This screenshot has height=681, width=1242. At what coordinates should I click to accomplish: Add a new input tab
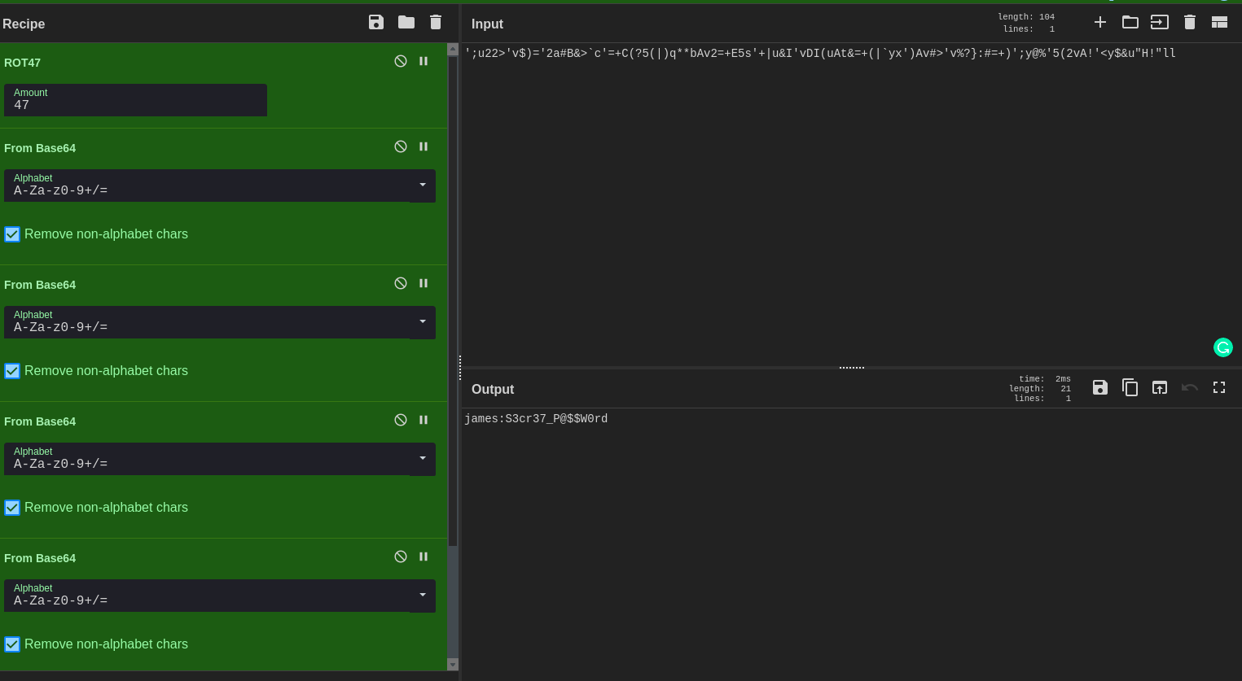1100,22
